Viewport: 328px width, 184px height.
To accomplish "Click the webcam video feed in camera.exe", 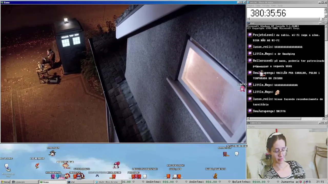I will 287,154.
